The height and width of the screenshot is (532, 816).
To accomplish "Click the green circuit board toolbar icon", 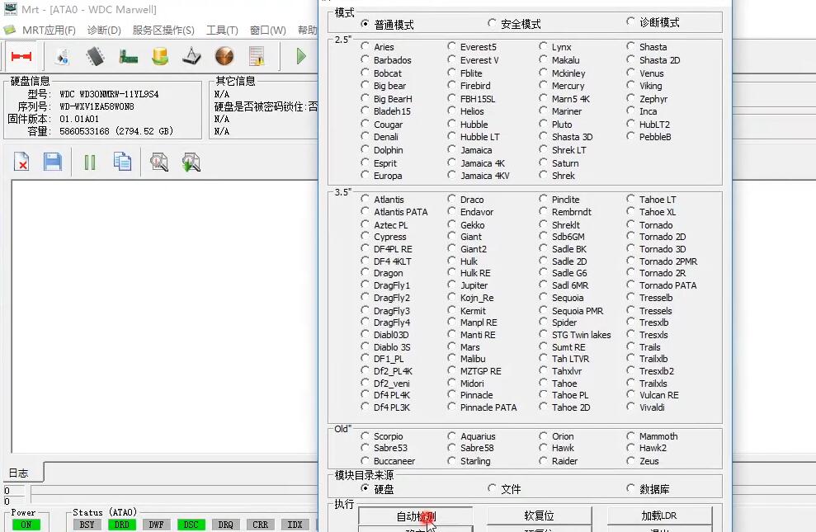I will point(128,56).
